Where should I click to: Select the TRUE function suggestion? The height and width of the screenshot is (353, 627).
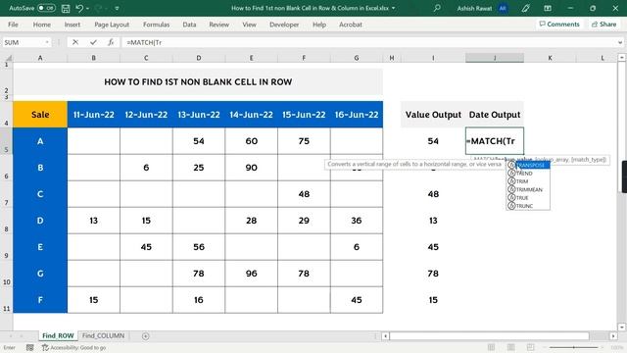(x=528, y=198)
